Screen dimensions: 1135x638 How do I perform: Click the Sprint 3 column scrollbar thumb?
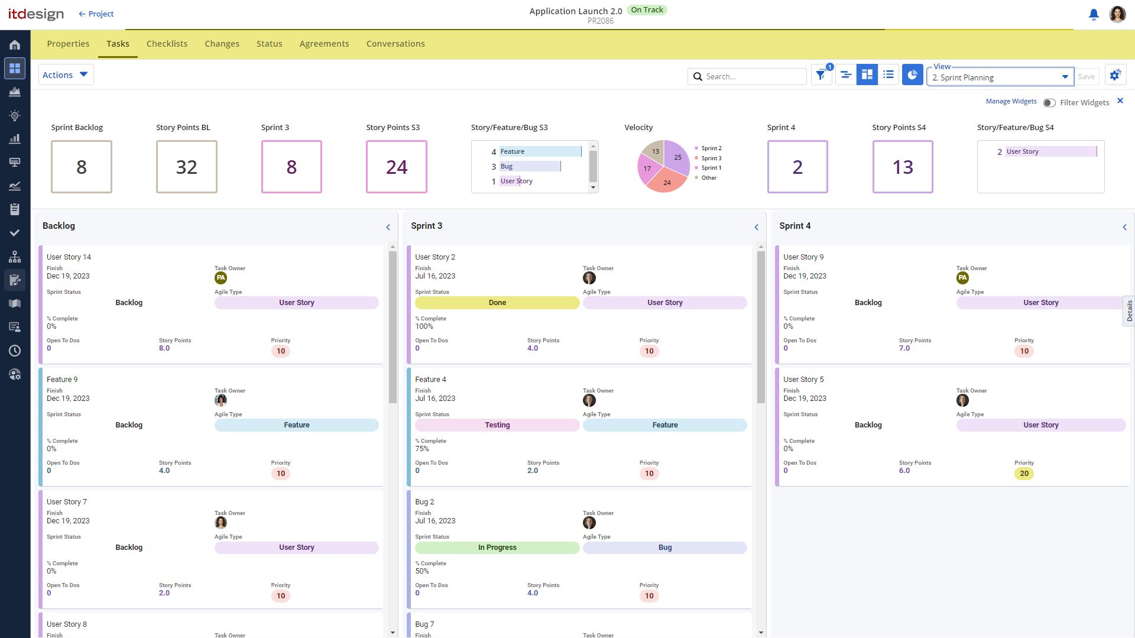click(761, 327)
